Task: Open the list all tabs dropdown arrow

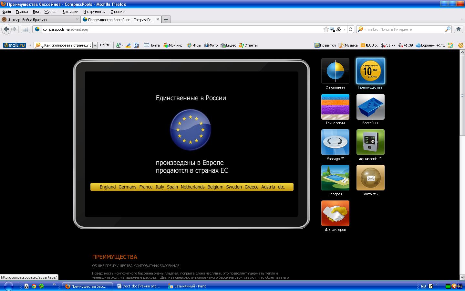Action: pyautogui.click(x=462, y=19)
